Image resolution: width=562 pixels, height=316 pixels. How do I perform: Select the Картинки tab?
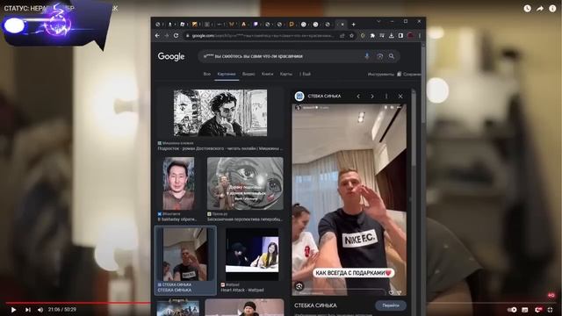(x=227, y=74)
